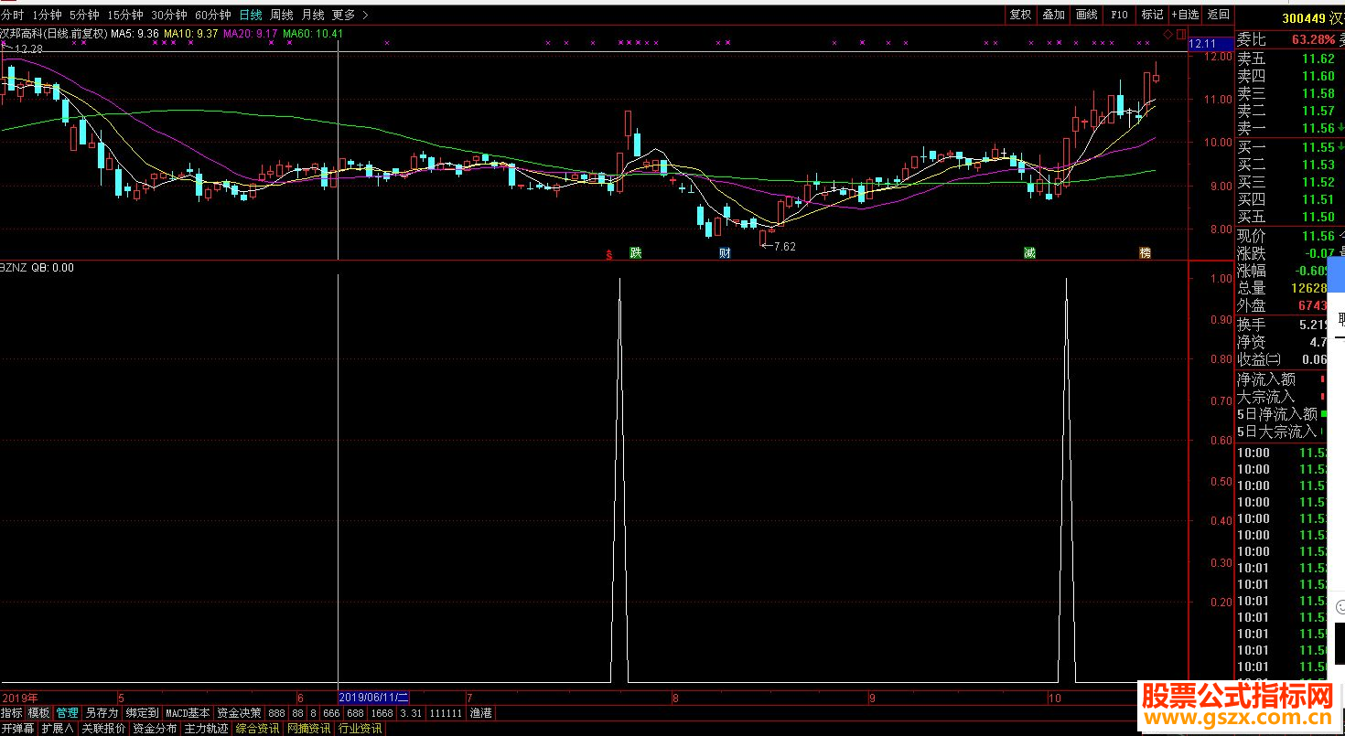The image size is (1345, 736).
Task: Select the 688 template tab
Action: click(x=355, y=712)
